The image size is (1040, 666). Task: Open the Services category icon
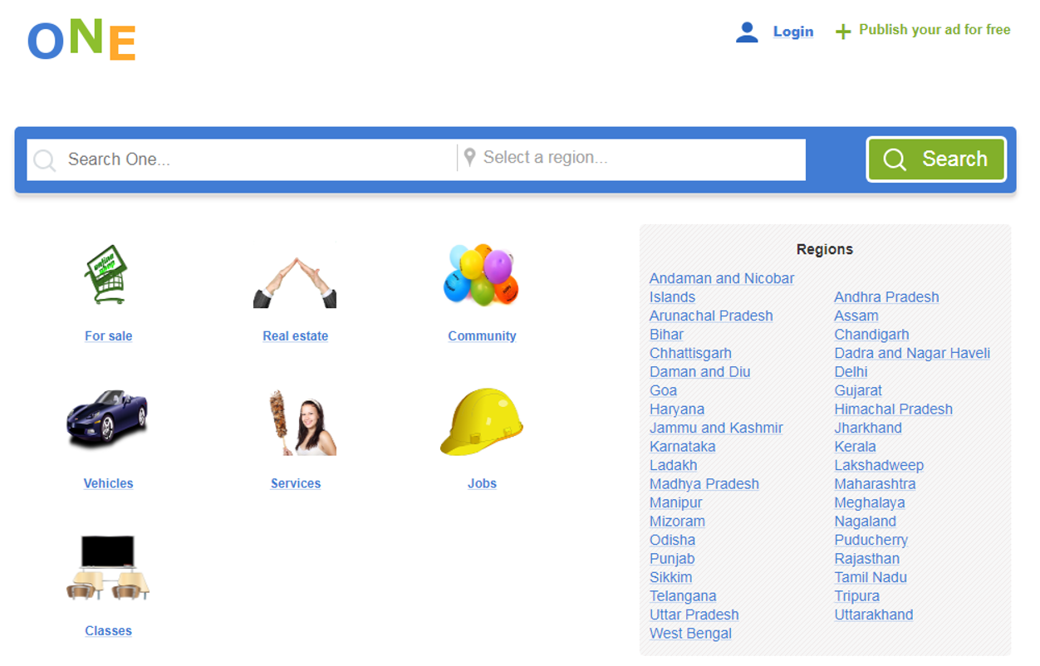click(x=295, y=422)
